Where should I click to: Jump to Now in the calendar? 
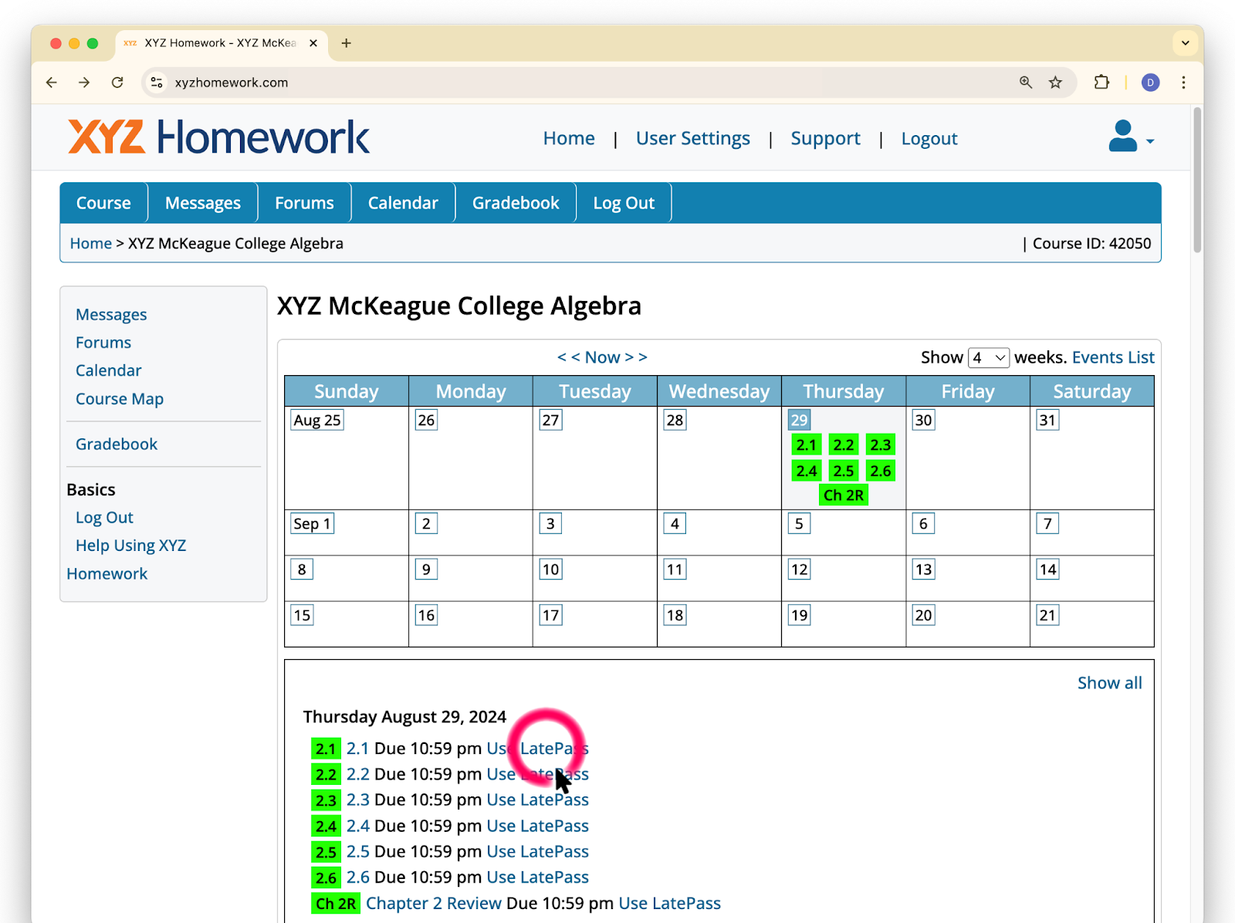(x=603, y=357)
